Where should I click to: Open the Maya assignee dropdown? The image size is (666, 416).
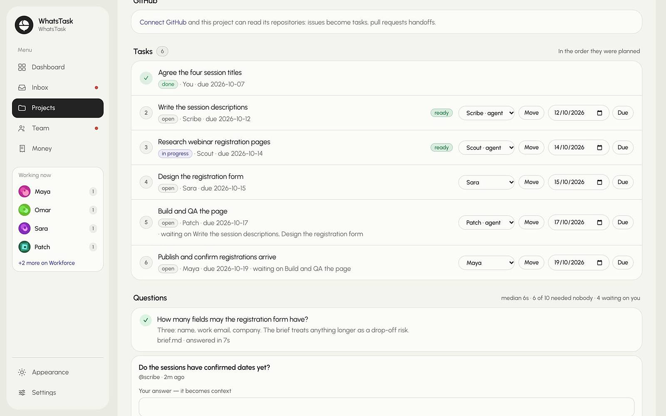(x=486, y=263)
